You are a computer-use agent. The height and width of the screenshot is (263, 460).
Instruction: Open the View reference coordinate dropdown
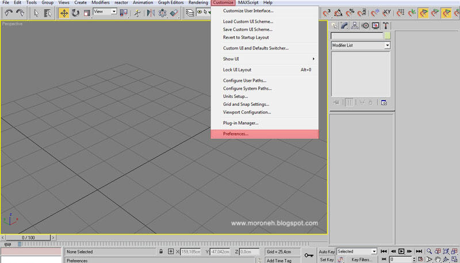pyautogui.click(x=113, y=12)
